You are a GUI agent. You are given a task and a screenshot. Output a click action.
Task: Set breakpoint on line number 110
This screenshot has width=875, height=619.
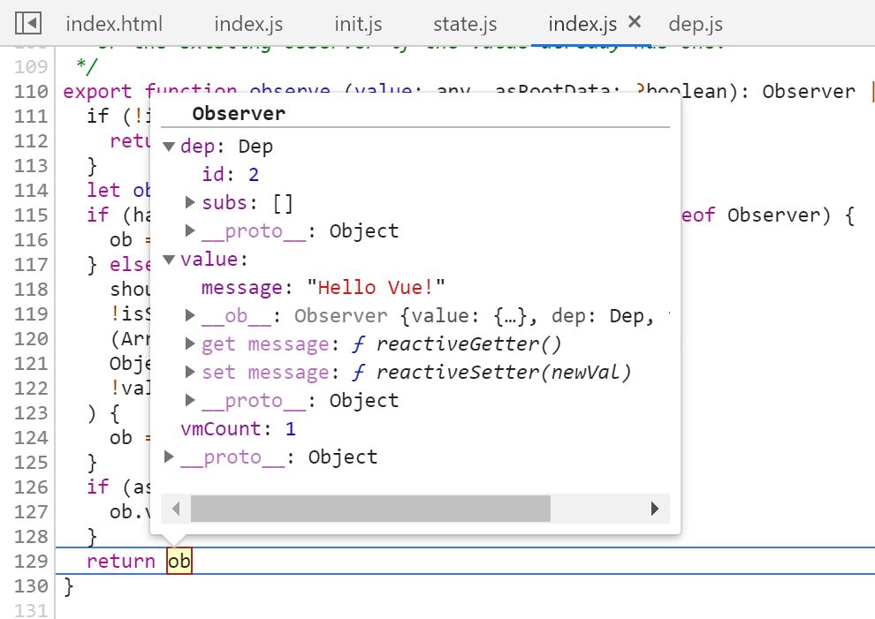pyautogui.click(x=31, y=92)
